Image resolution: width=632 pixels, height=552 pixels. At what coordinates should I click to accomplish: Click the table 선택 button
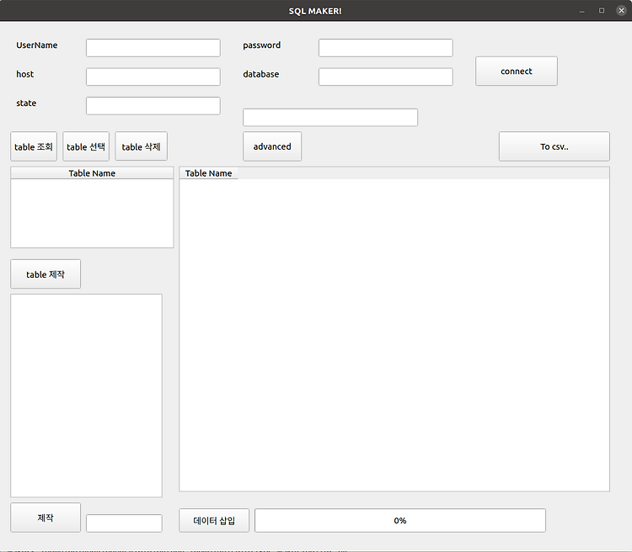(x=86, y=146)
